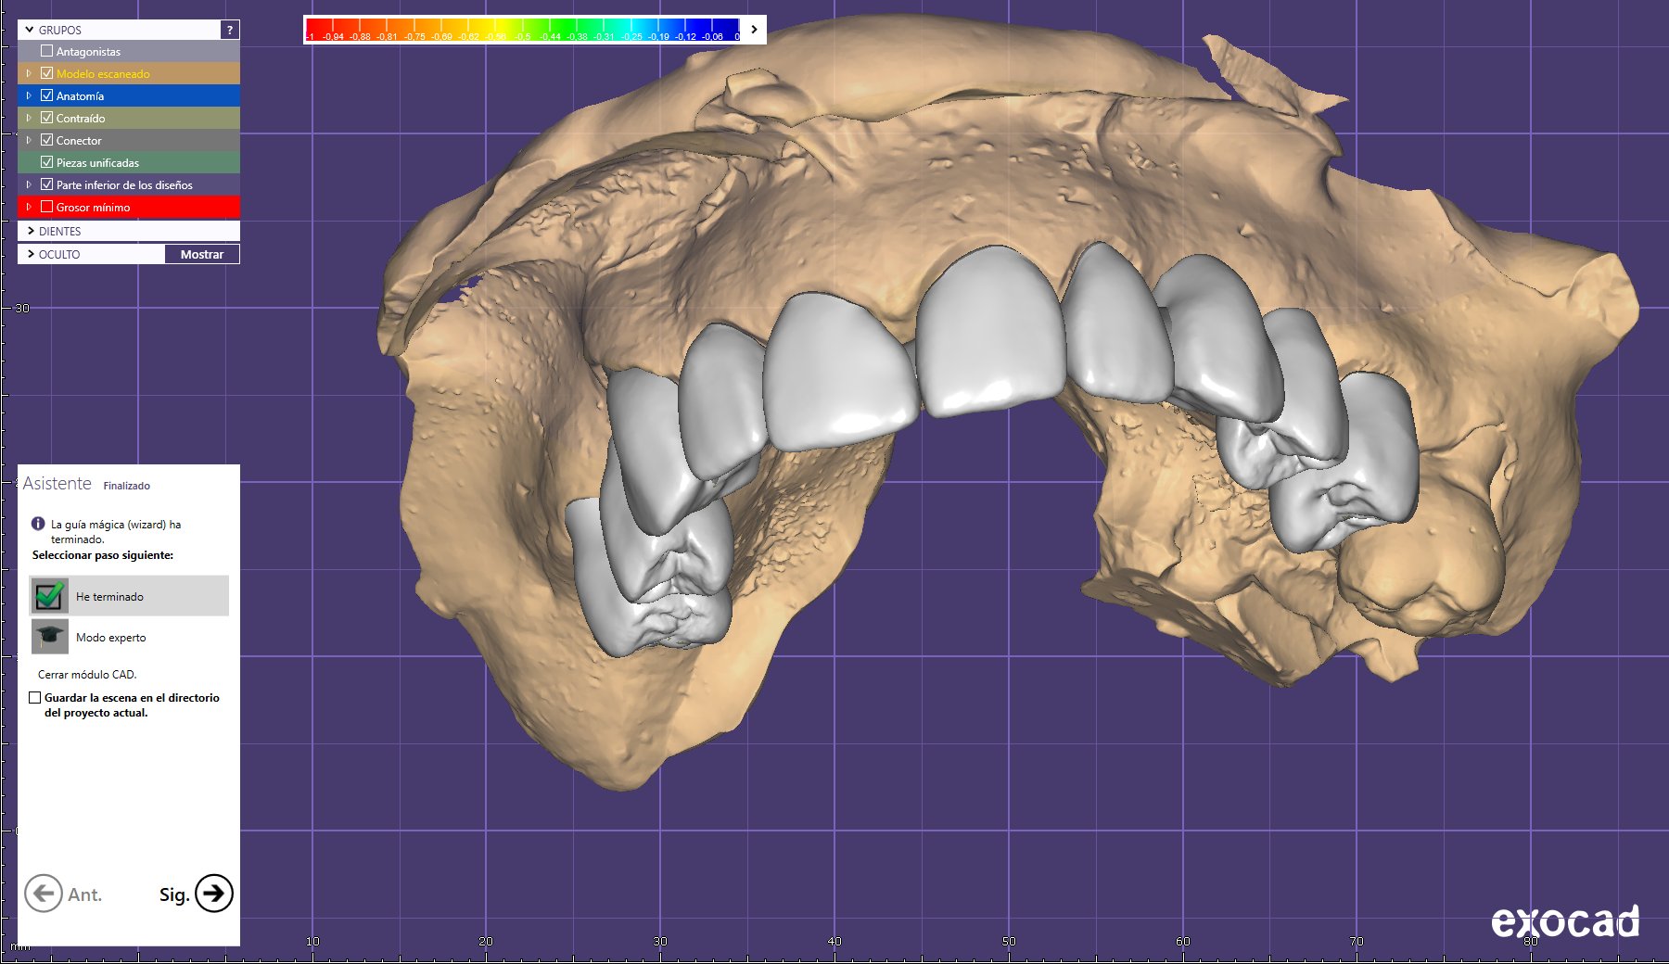Click the Seleccionar paso siguiente: label
The height and width of the screenshot is (964, 1669).
(103, 555)
